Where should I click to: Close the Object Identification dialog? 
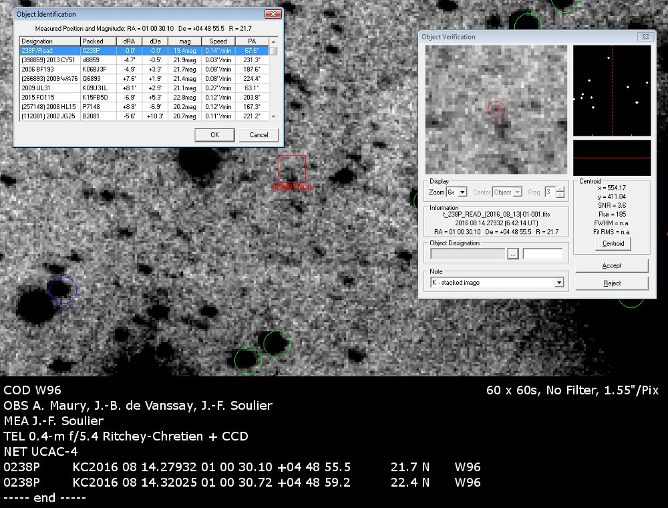click(272, 14)
